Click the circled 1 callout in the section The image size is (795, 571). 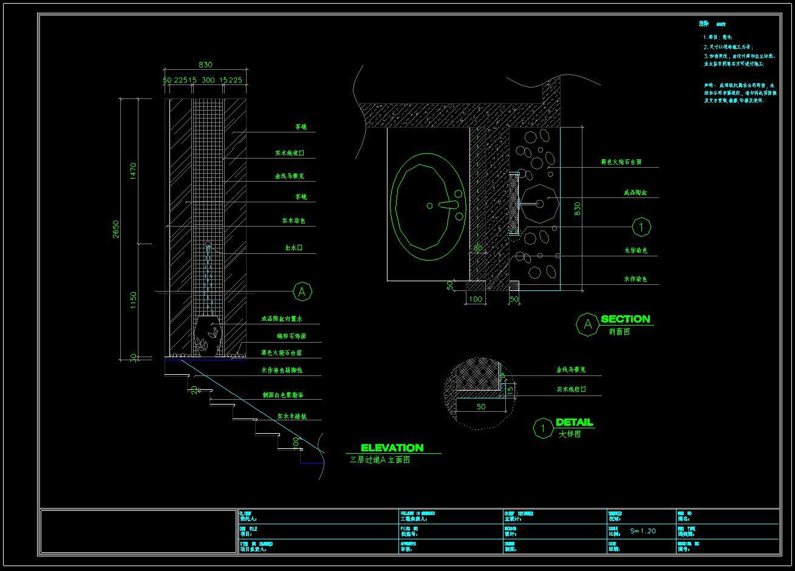click(x=641, y=227)
